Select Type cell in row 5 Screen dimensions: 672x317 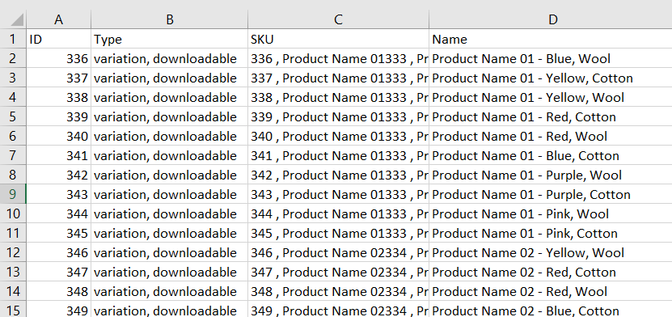169,116
